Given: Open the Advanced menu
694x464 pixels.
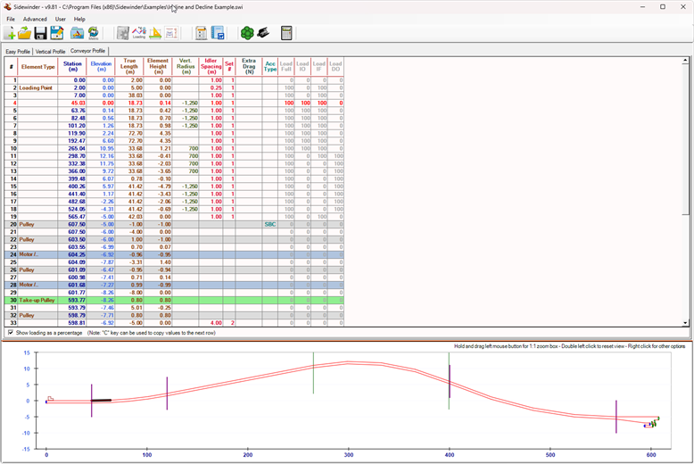Looking at the screenshot, I should [36, 19].
